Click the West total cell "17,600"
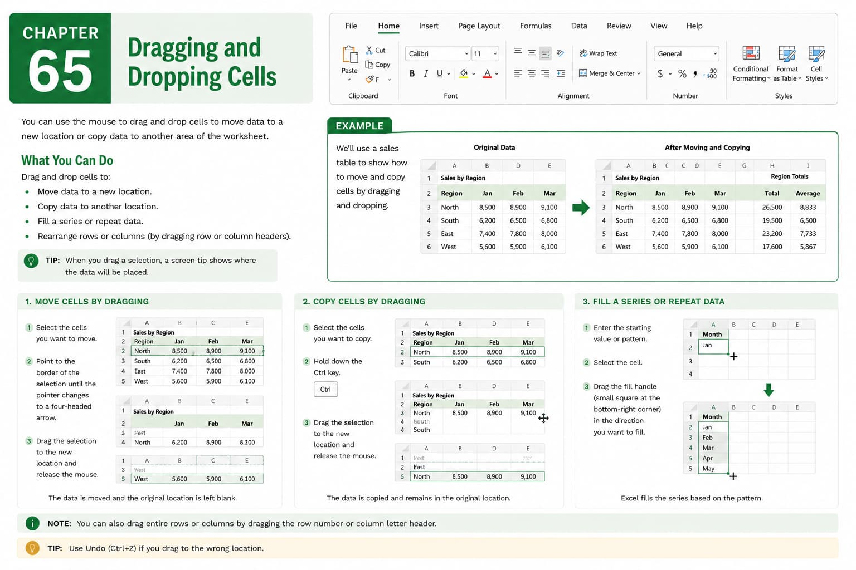This screenshot has width=856, height=570. point(772,247)
